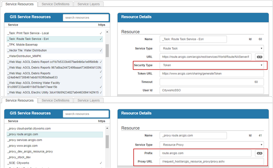Open the Service Type dropdown showing Resource Proxy
Image resolution: width=273 pixels, height=168 pixels.
click(x=211, y=144)
